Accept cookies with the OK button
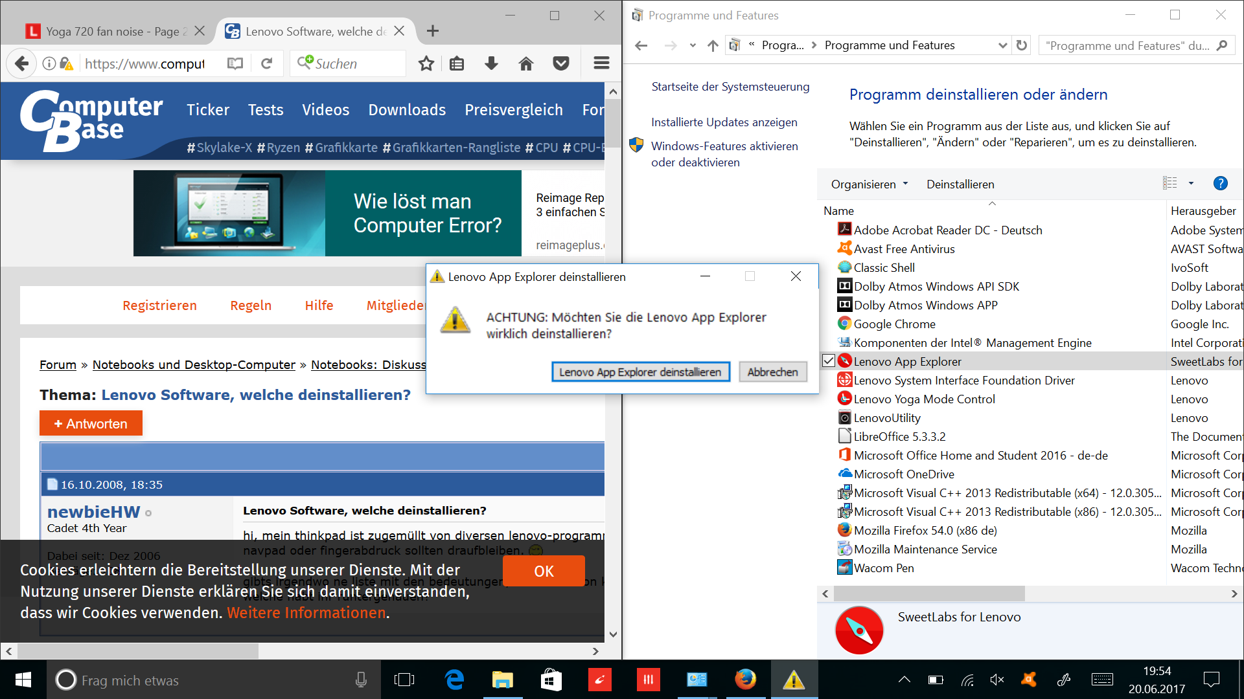The height and width of the screenshot is (699, 1244). (544, 571)
